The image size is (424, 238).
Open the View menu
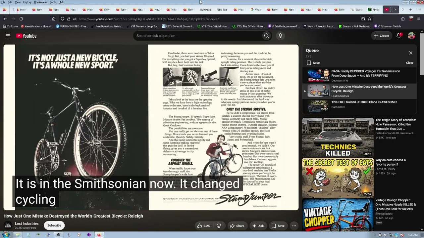(18, 2)
